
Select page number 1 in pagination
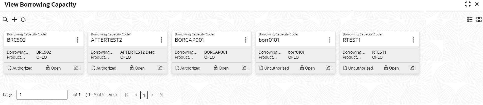pos(144,95)
